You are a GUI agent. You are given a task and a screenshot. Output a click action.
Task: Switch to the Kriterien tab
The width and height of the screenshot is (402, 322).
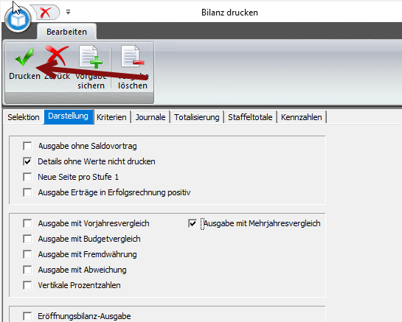tap(111, 117)
